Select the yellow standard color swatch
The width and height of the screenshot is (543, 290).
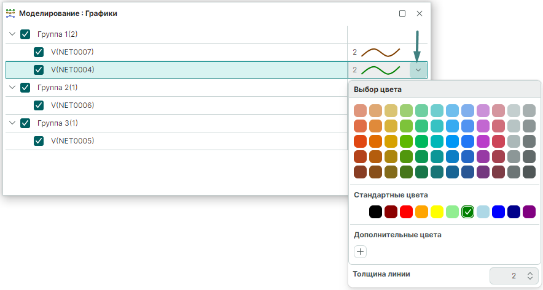pos(437,212)
